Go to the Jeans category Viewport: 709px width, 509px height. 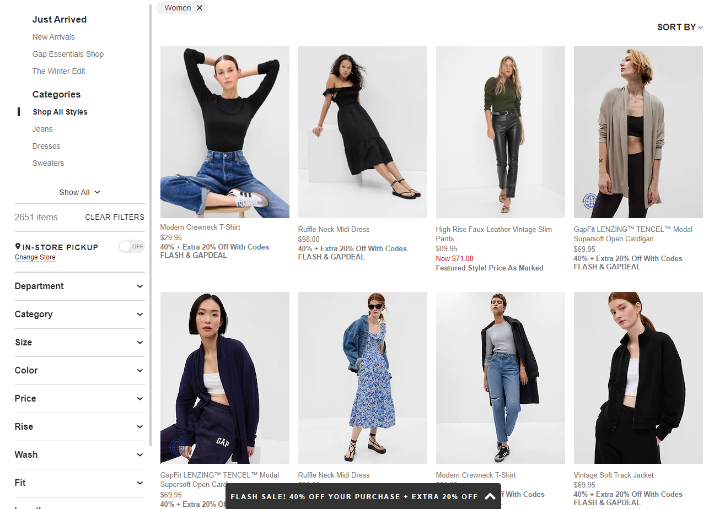(x=42, y=129)
